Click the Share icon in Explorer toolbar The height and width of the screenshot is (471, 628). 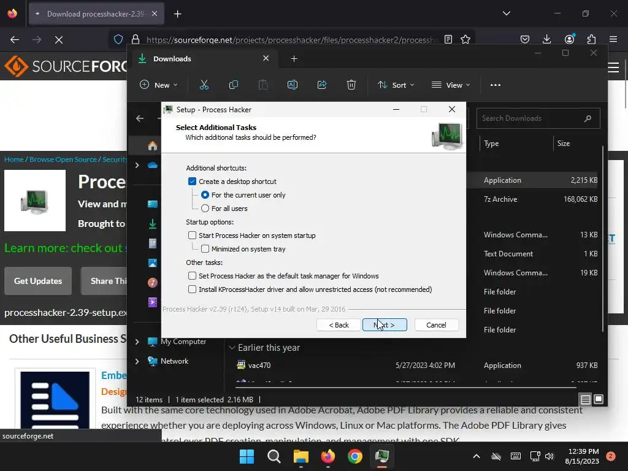point(322,85)
